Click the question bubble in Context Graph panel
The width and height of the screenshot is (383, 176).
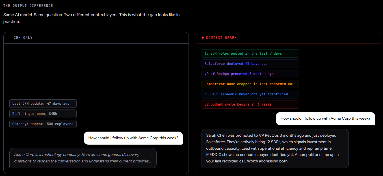pos(325,119)
